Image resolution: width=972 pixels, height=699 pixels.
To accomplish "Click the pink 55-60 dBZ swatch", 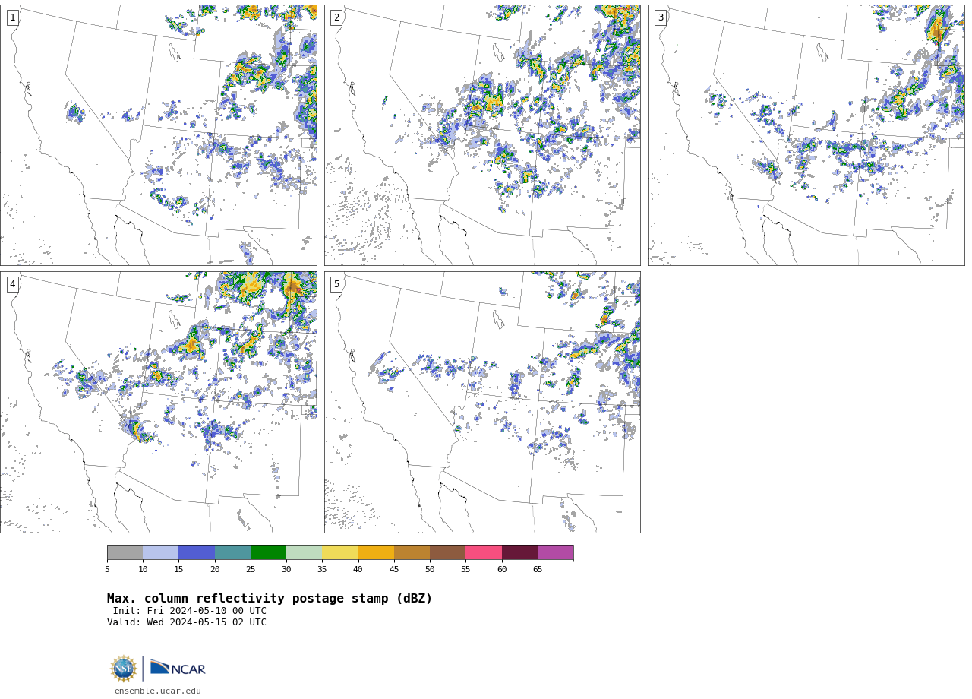I will tap(484, 552).
